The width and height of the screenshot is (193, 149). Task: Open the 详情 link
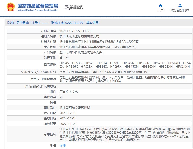point(62,145)
